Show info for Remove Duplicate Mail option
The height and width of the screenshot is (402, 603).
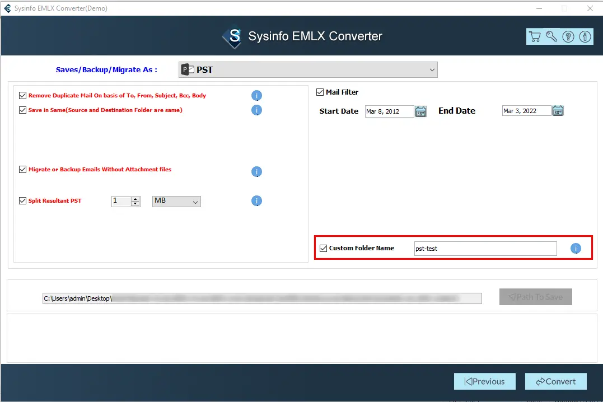[x=256, y=96]
